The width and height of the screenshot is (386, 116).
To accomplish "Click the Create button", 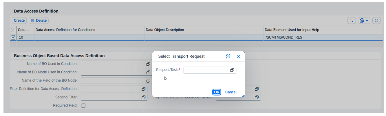I will [19, 20].
